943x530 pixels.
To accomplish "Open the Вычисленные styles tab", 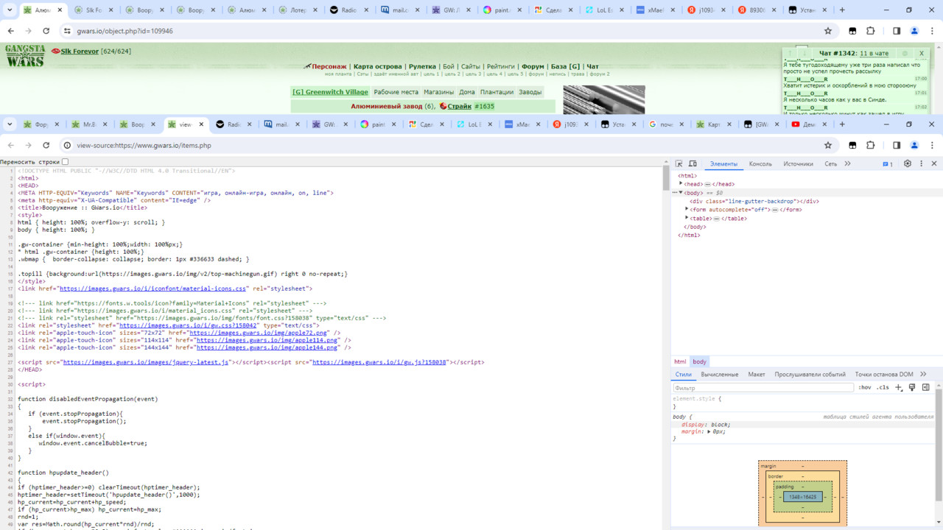I will pyautogui.click(x=720, y=374).
